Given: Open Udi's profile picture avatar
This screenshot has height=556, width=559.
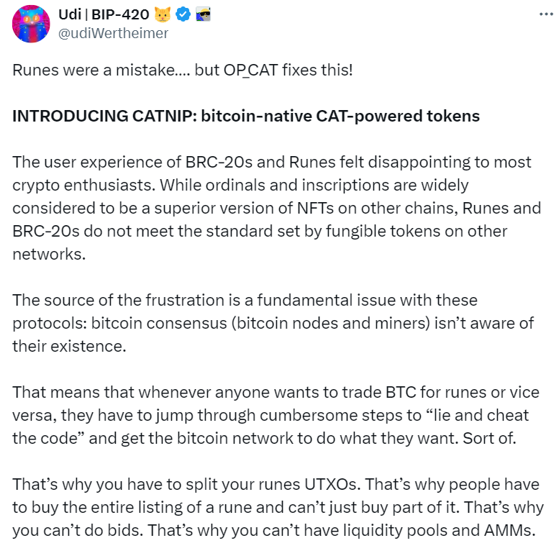Looking at the screenshot, I should tap(30, 24).
